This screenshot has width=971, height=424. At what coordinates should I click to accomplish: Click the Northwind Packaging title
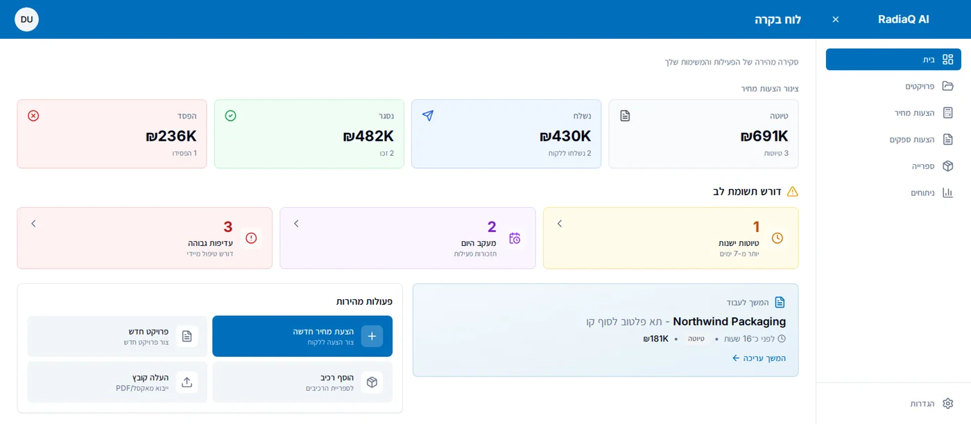[x=730, y=321]
